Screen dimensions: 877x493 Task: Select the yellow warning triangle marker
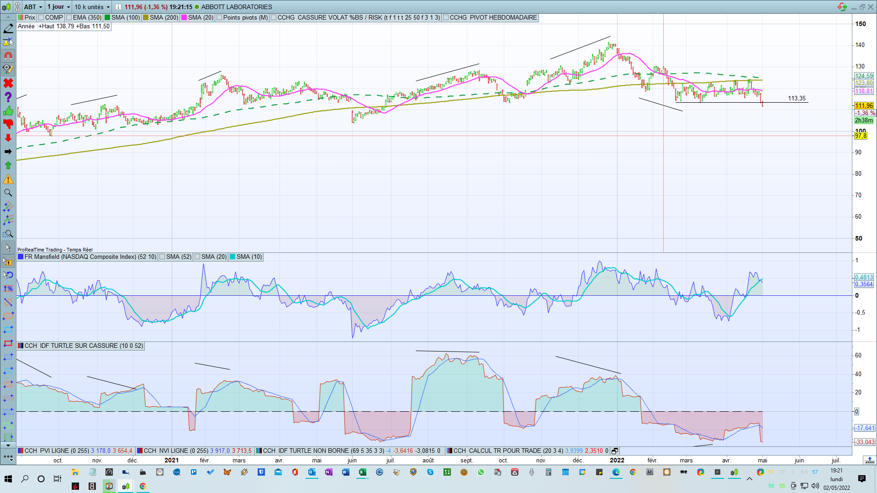(8, 179)
